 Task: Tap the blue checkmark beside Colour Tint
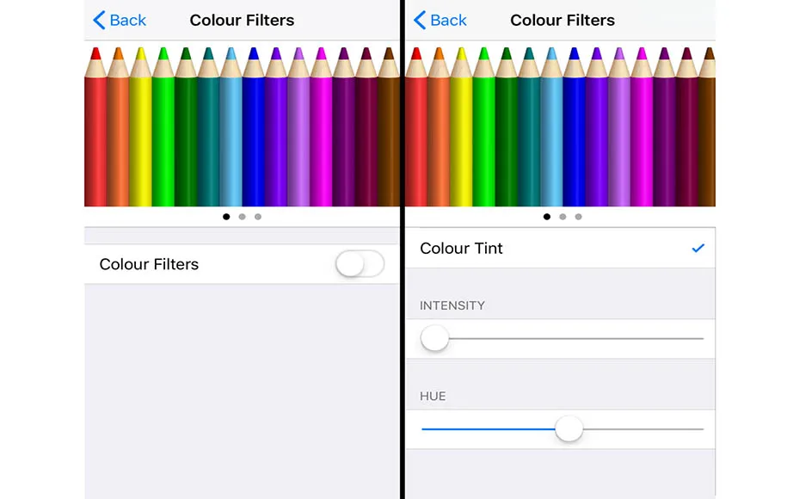click(698, 248)
